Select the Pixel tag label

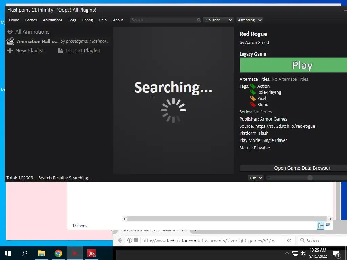[x=262, y=99]
